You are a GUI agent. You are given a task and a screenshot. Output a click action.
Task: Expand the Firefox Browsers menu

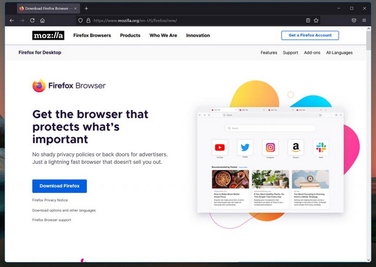coord(92,35)
